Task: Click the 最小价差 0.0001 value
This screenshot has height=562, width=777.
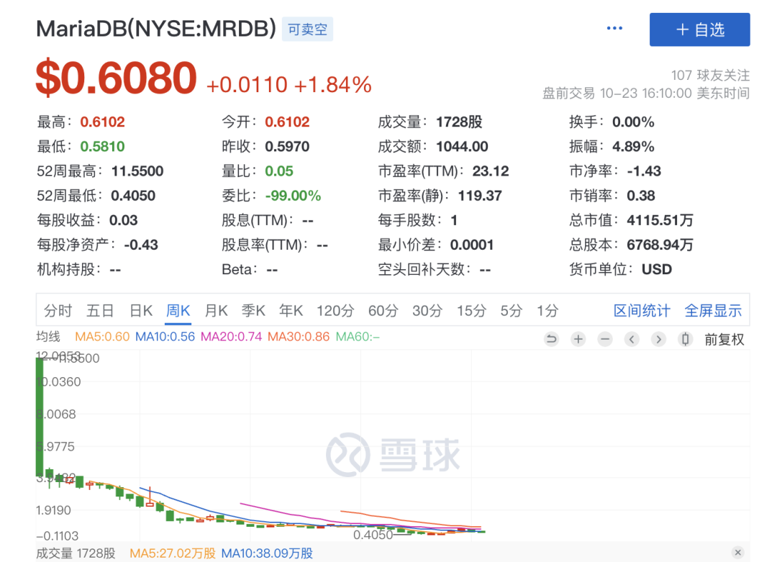Action: pos(472,245)
